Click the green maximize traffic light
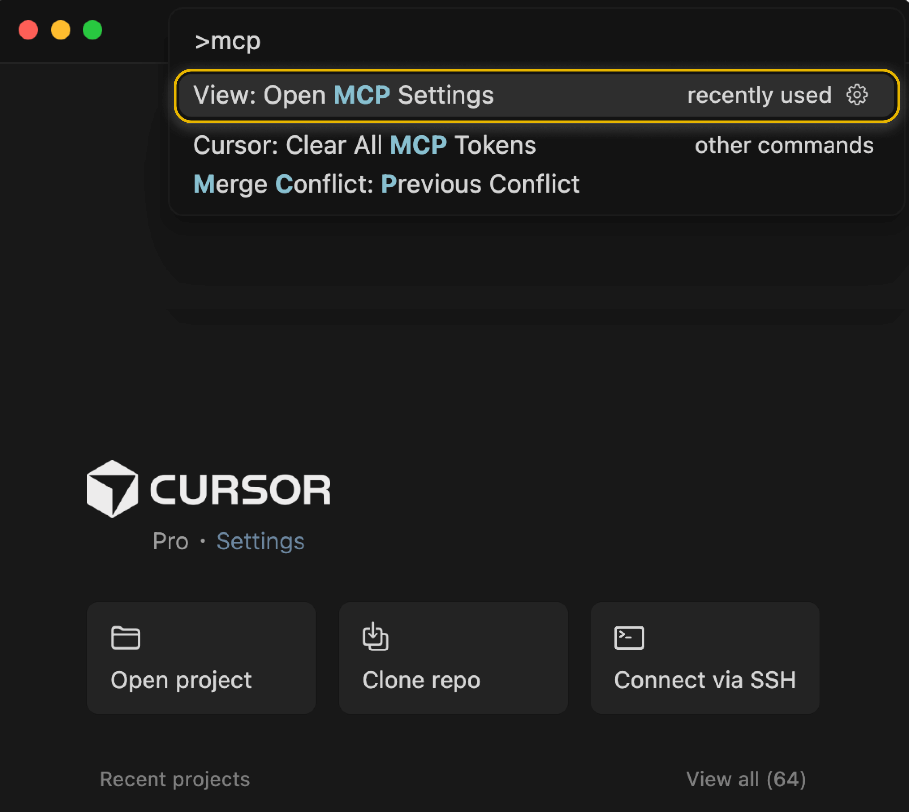Viewport: 909px width, 812px height. point(92,31)
